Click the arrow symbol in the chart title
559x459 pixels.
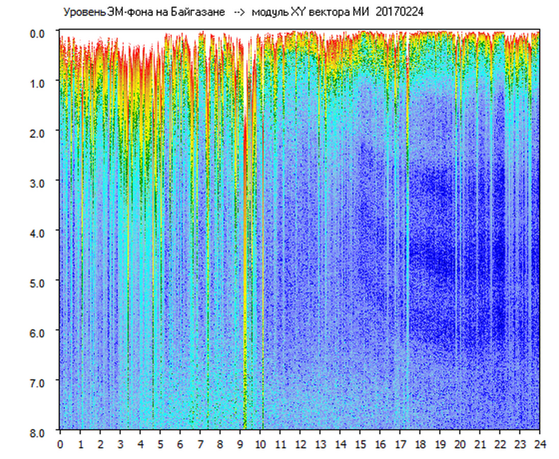[238, 12]
